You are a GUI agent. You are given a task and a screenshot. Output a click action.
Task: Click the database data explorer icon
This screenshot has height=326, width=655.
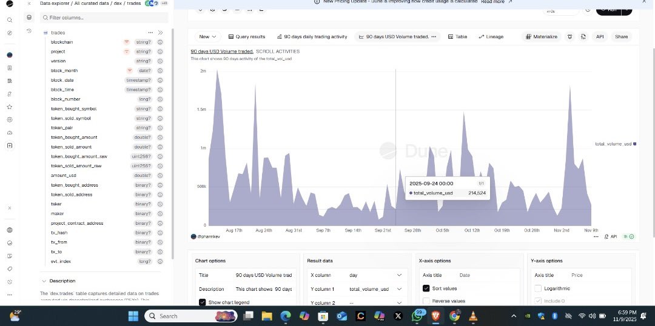[29, 17]
